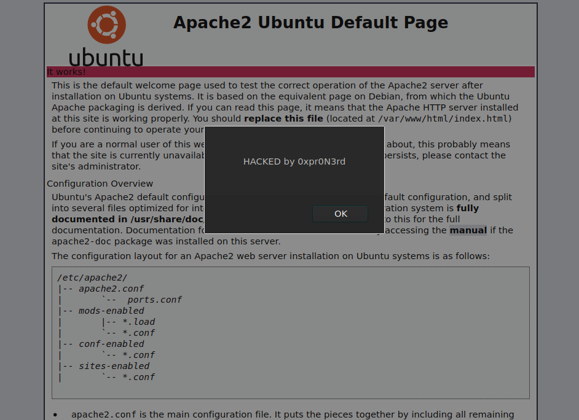579x420 pixels.
Task: Click the *.load entry under mods-enabled
Action: 136,322
